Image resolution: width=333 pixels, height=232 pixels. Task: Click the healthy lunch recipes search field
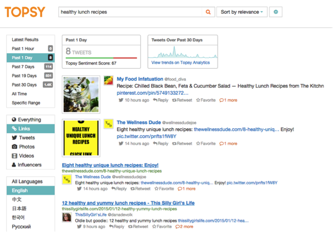(130, 12)
